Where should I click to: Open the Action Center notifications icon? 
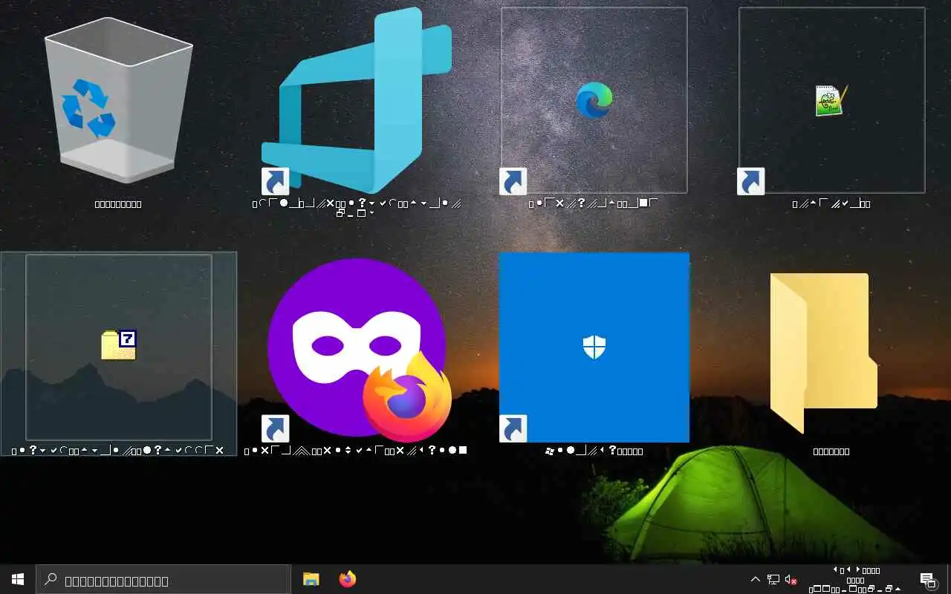tap(927, 579)
